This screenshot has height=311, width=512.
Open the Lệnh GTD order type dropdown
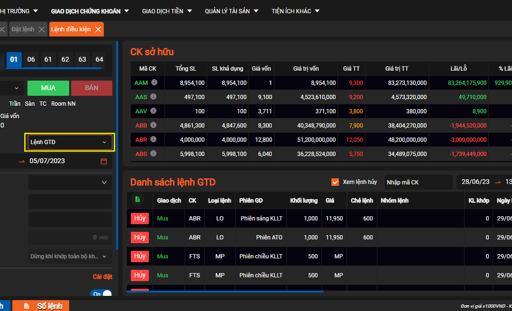click(x=69, y=142)
